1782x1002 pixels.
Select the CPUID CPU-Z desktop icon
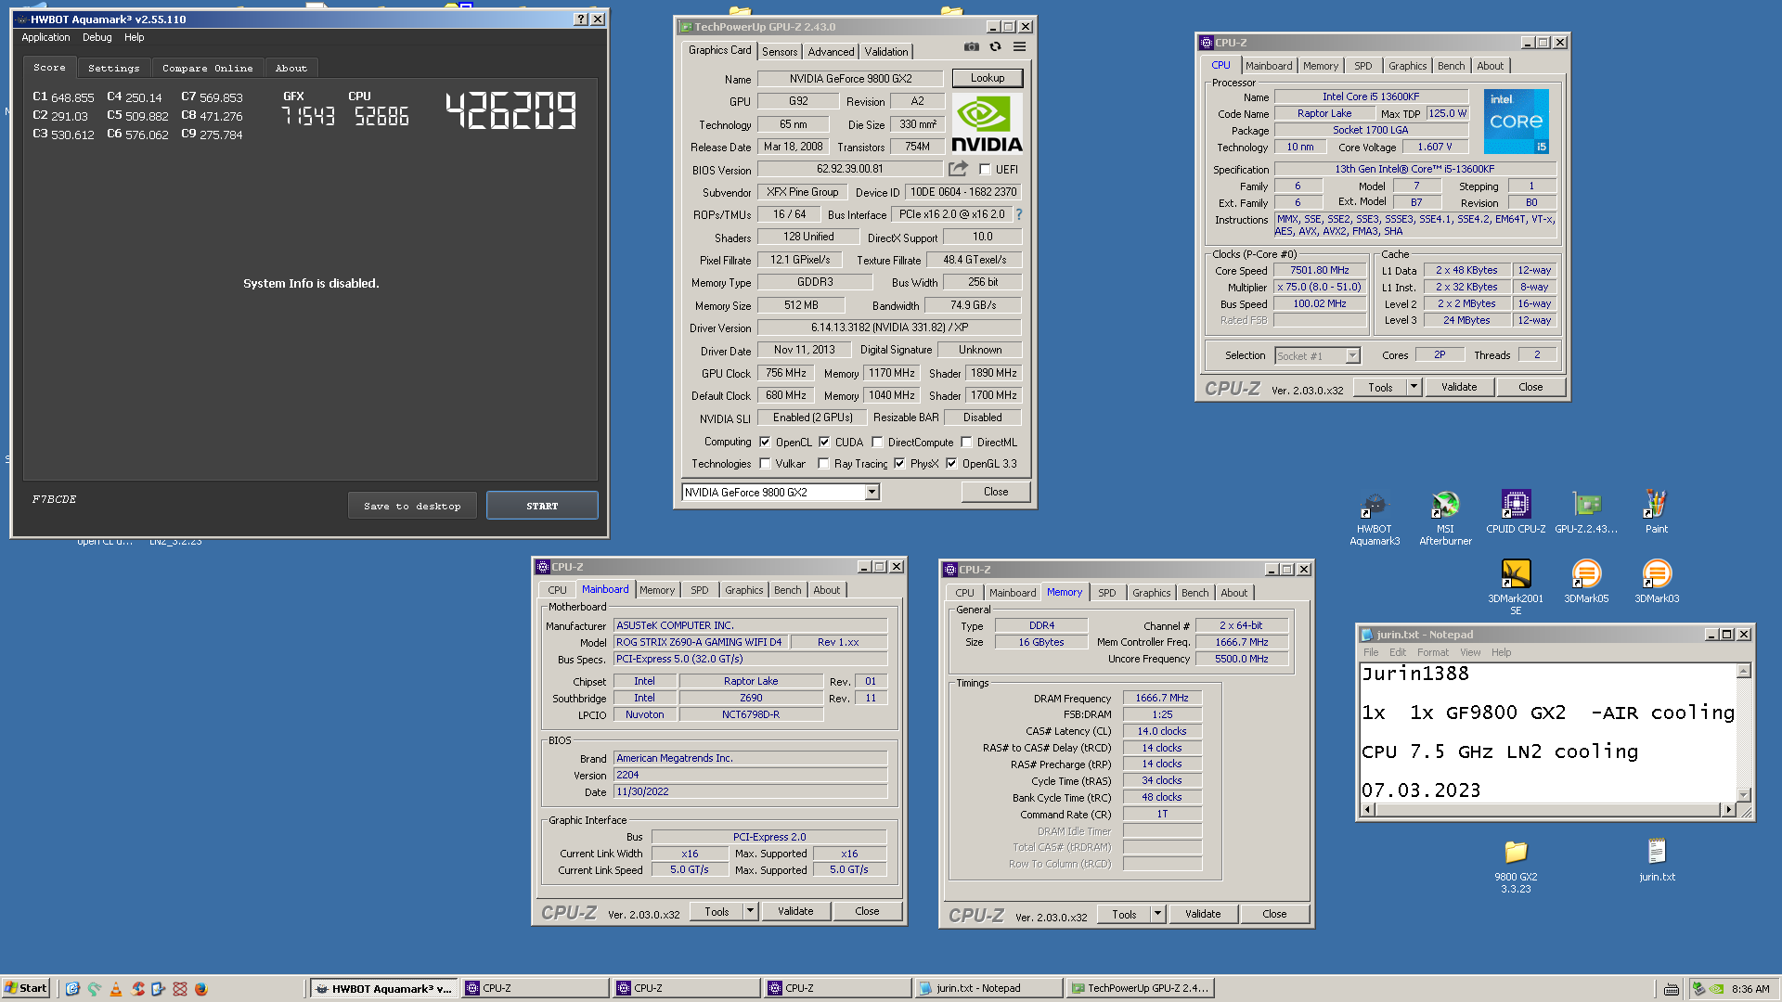coord(1516,512)
